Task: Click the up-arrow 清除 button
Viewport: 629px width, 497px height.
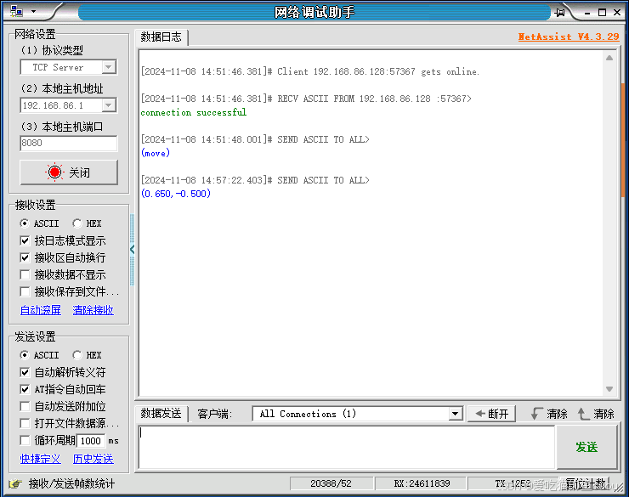Action: pos(596,414)
